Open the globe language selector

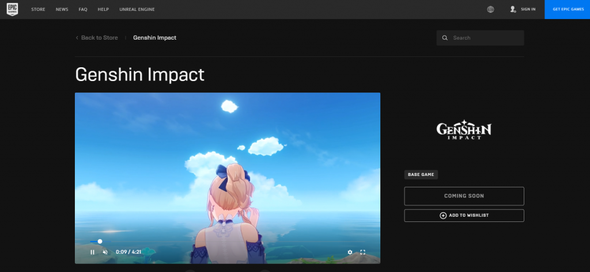pyautogui.click(x=490, y=9)
